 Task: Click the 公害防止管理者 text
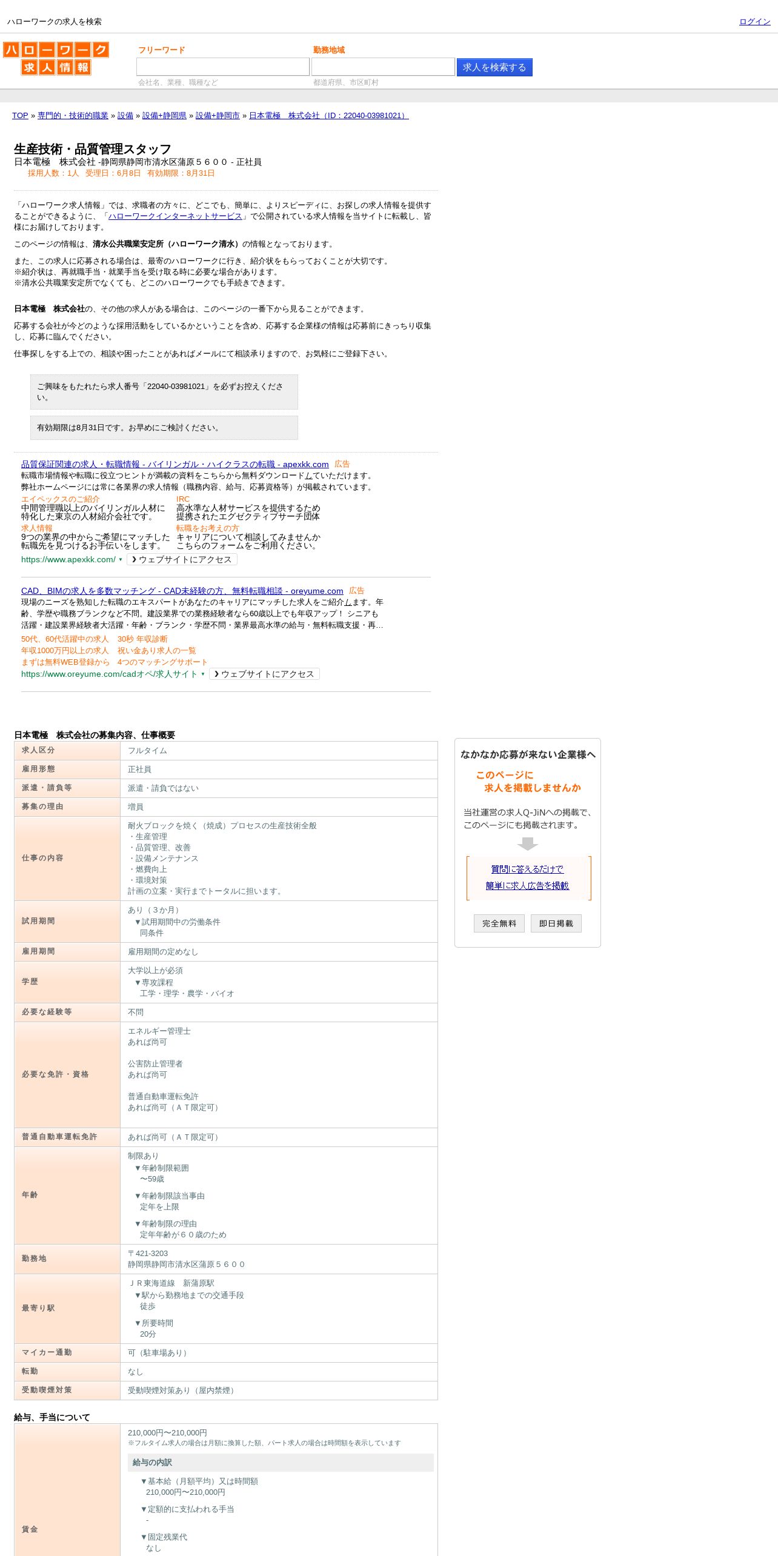(x=155, y=1064)
